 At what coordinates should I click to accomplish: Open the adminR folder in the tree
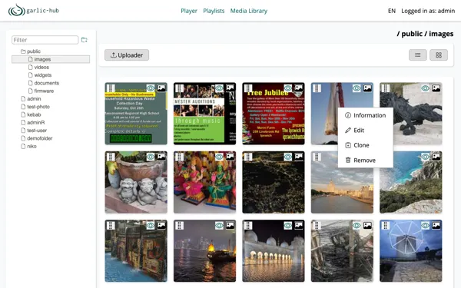tap(33, 123)
